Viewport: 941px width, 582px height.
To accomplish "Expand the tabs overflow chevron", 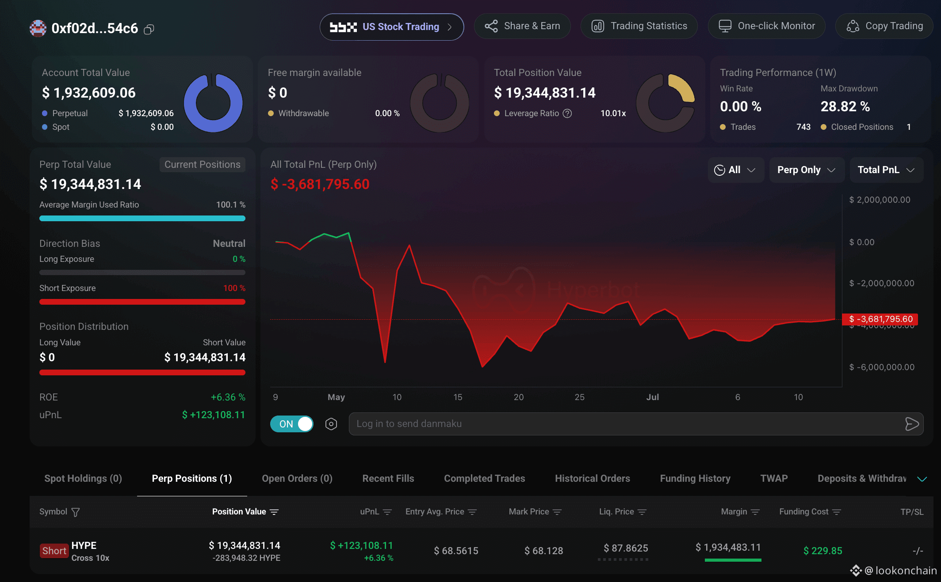I will (x=922, y=479).
